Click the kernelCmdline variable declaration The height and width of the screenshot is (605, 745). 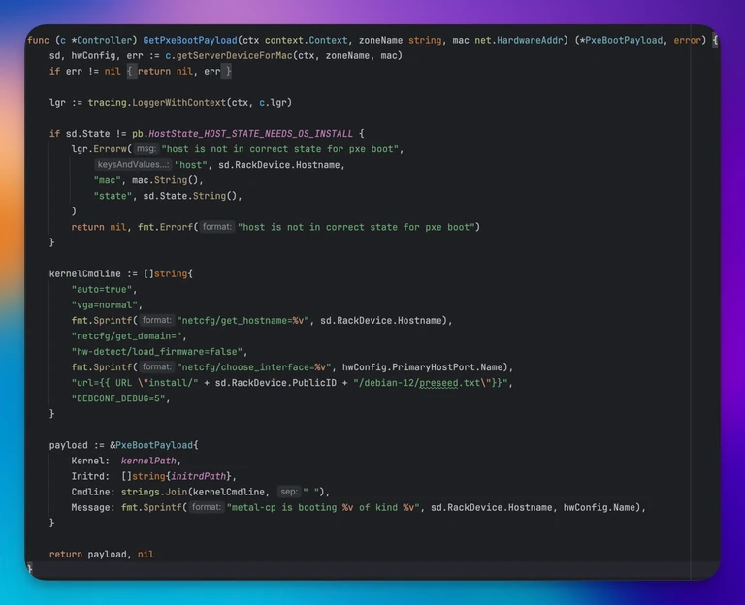pos(85,274)
